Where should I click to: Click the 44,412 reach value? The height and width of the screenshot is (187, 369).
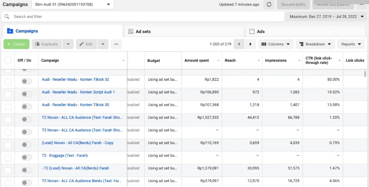tap(253, 118)
